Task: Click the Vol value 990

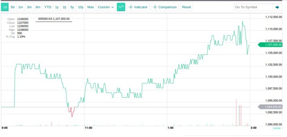Action: pyautogui.click(x=20, y=33)
